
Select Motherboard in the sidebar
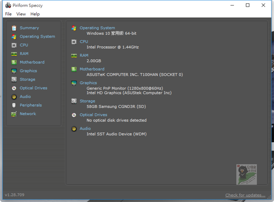32,62
